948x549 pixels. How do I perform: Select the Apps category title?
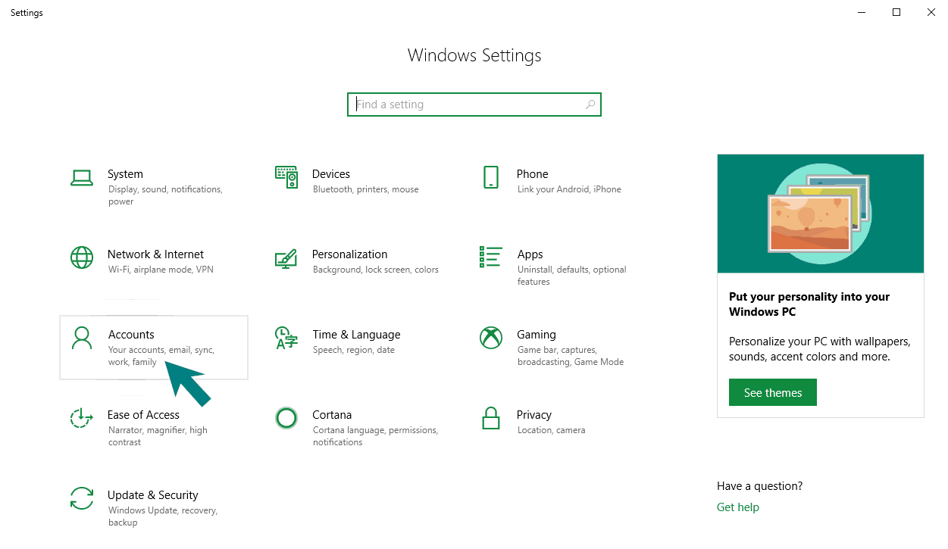(x=530, y=254)
